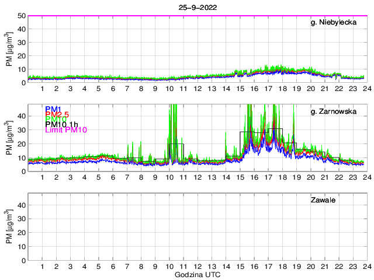This screenshot has height=280, width=374.
Task: Click the red PM2.5 legend entry
Action: [x=57, y=115]
